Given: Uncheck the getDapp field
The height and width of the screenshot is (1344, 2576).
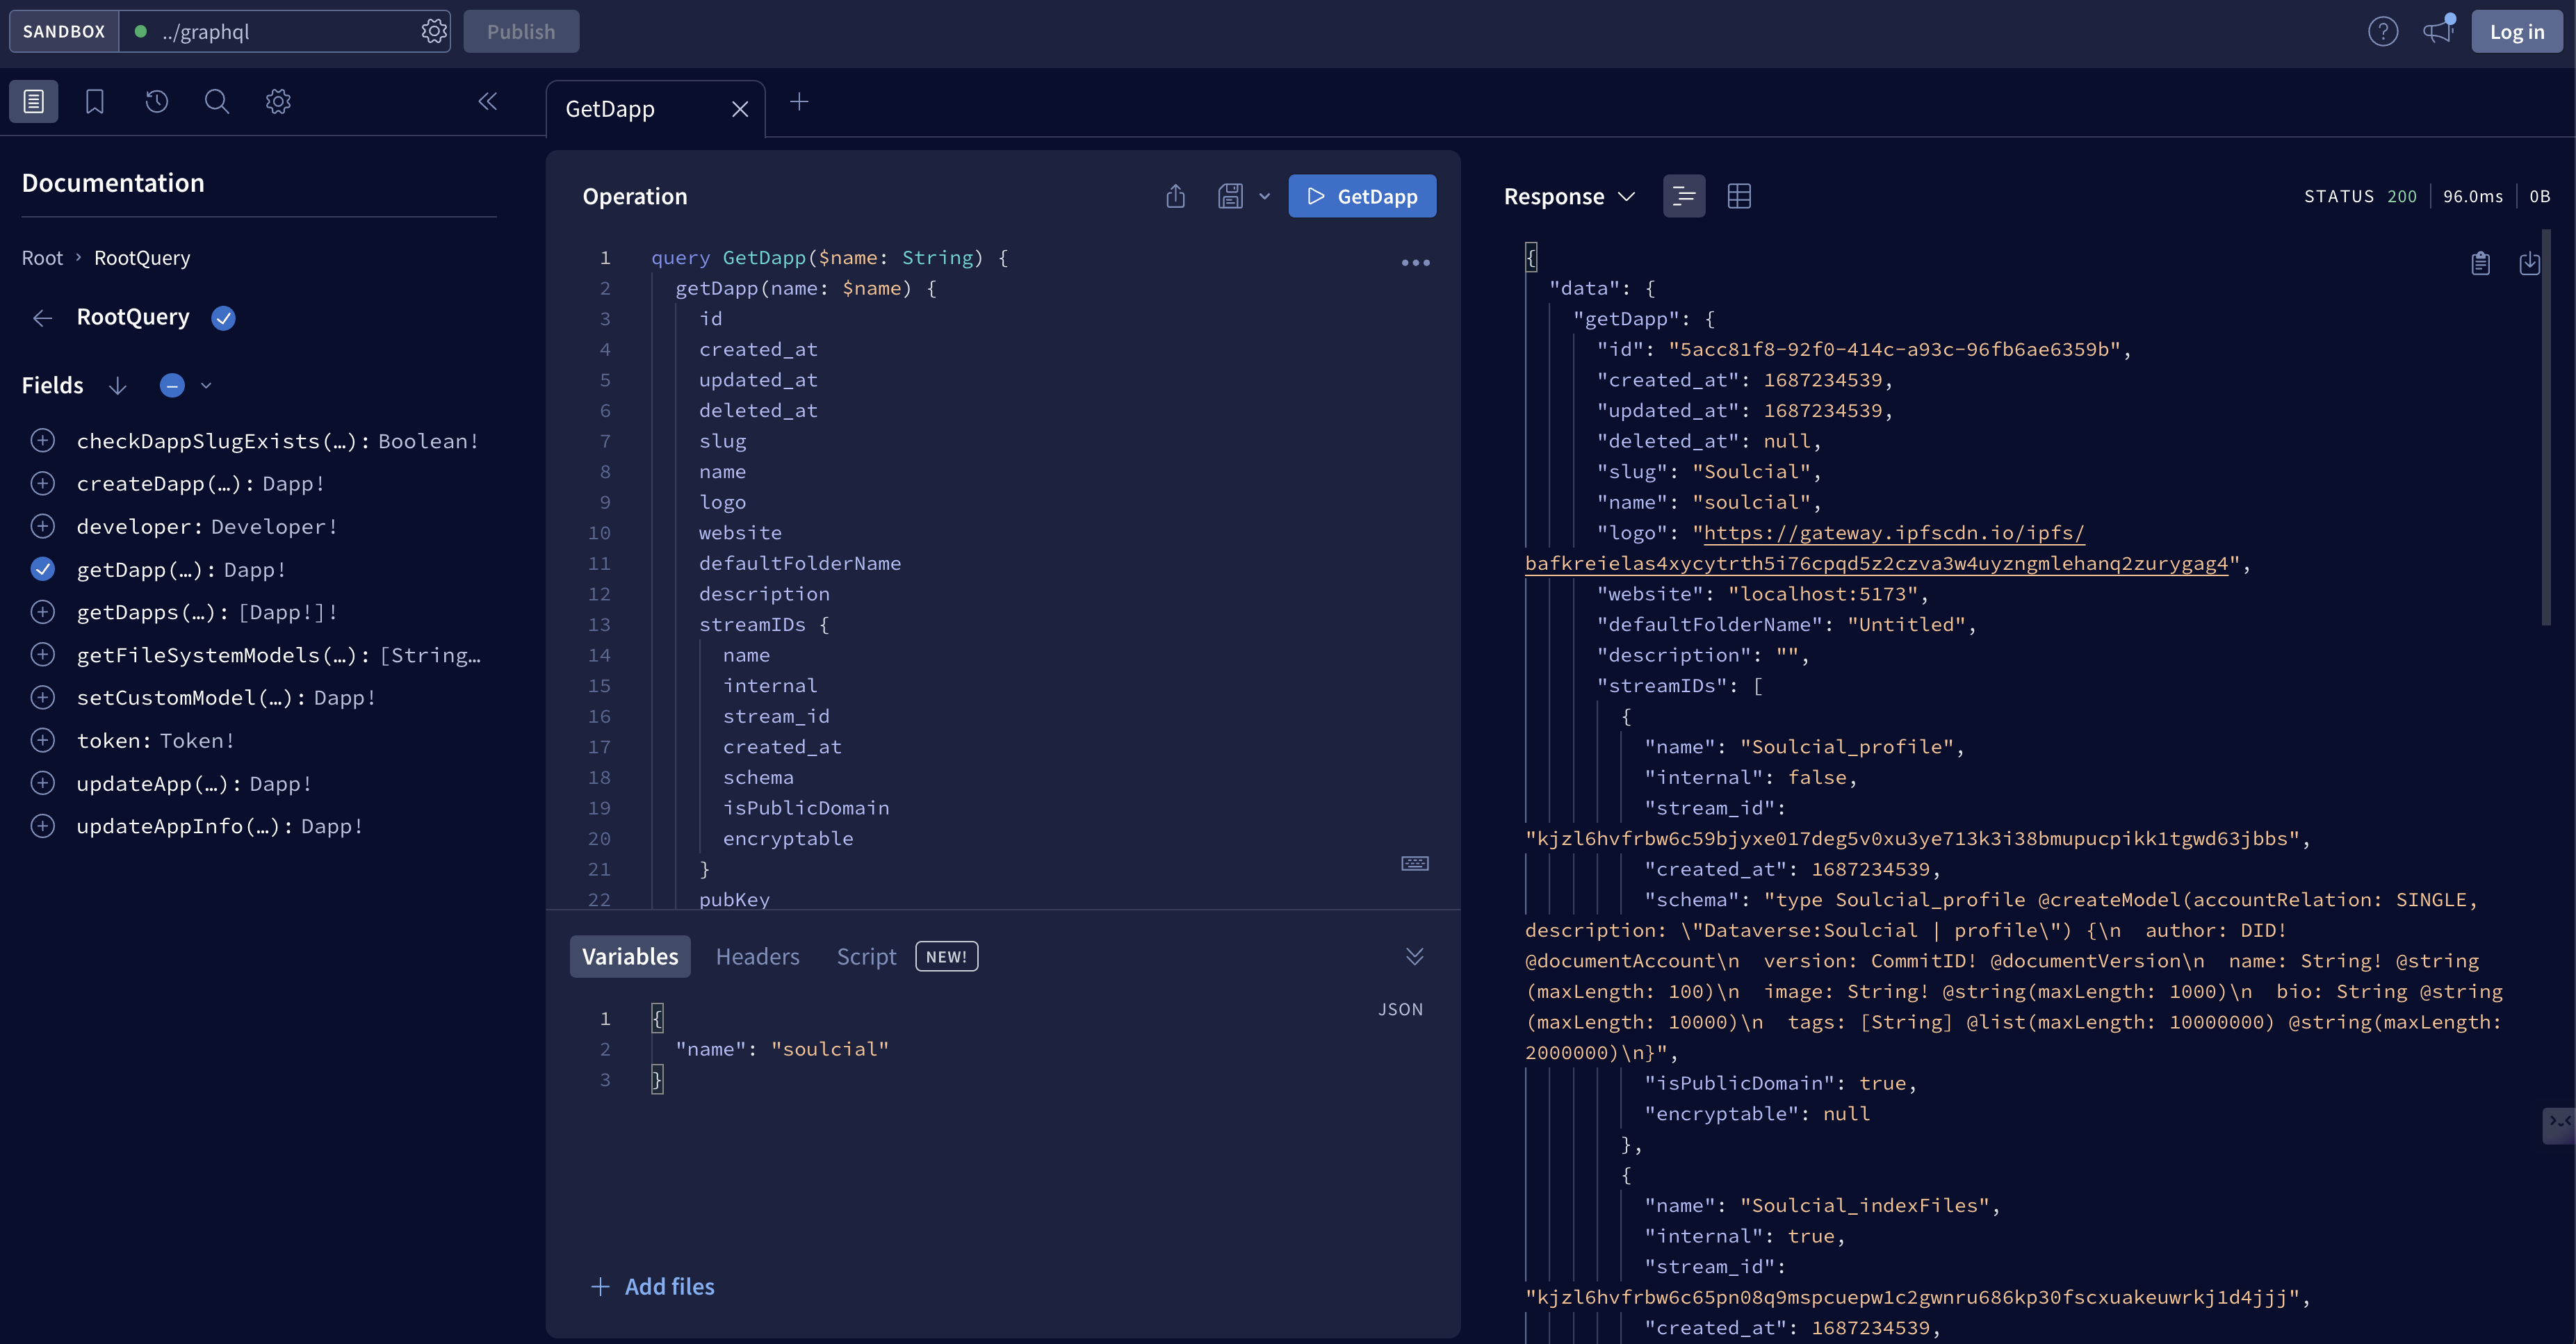Looking at the screenshot, I should point(42,569).
